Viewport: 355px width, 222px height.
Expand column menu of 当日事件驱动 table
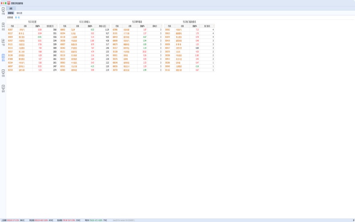point(162,26)
